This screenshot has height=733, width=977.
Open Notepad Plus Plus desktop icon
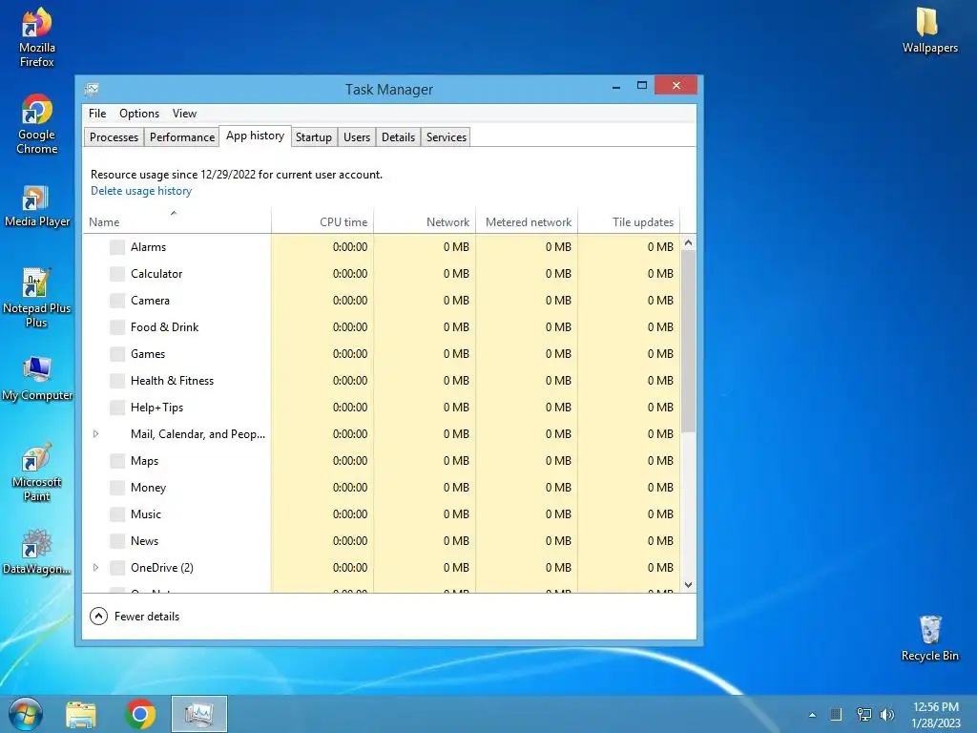tap(37, 298)
